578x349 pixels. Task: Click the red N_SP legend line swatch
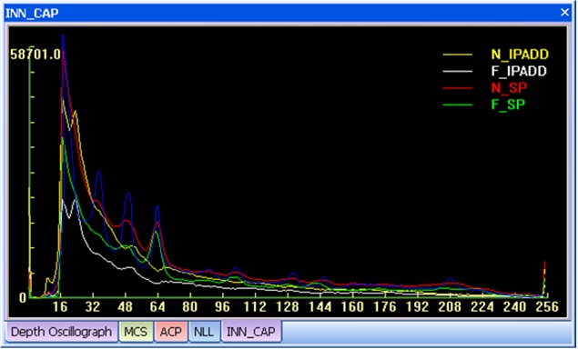click(458, 88)
